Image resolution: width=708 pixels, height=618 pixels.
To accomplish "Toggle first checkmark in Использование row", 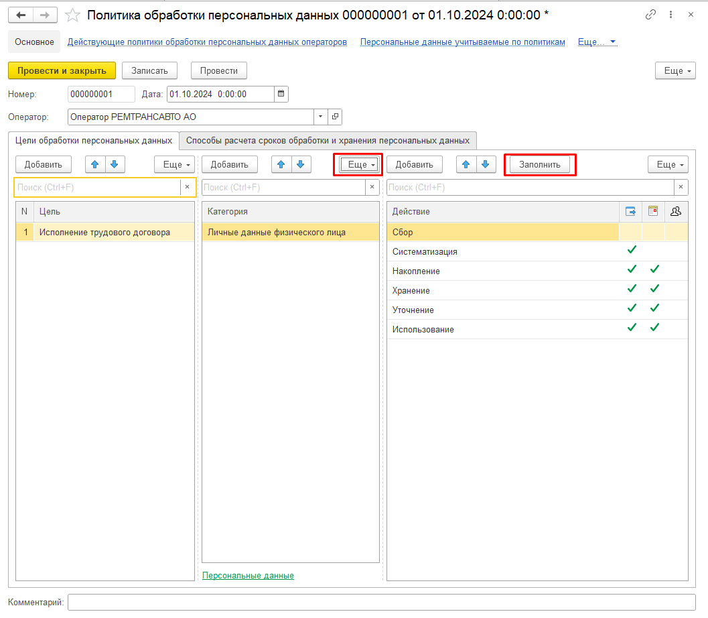I will (631, 328).
